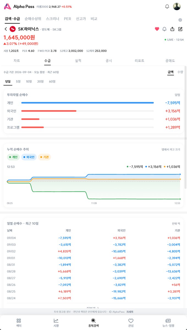Tap the SK하이닉스 stock logo
Viewport: 187px width, 330px height.
click(13, 29)
